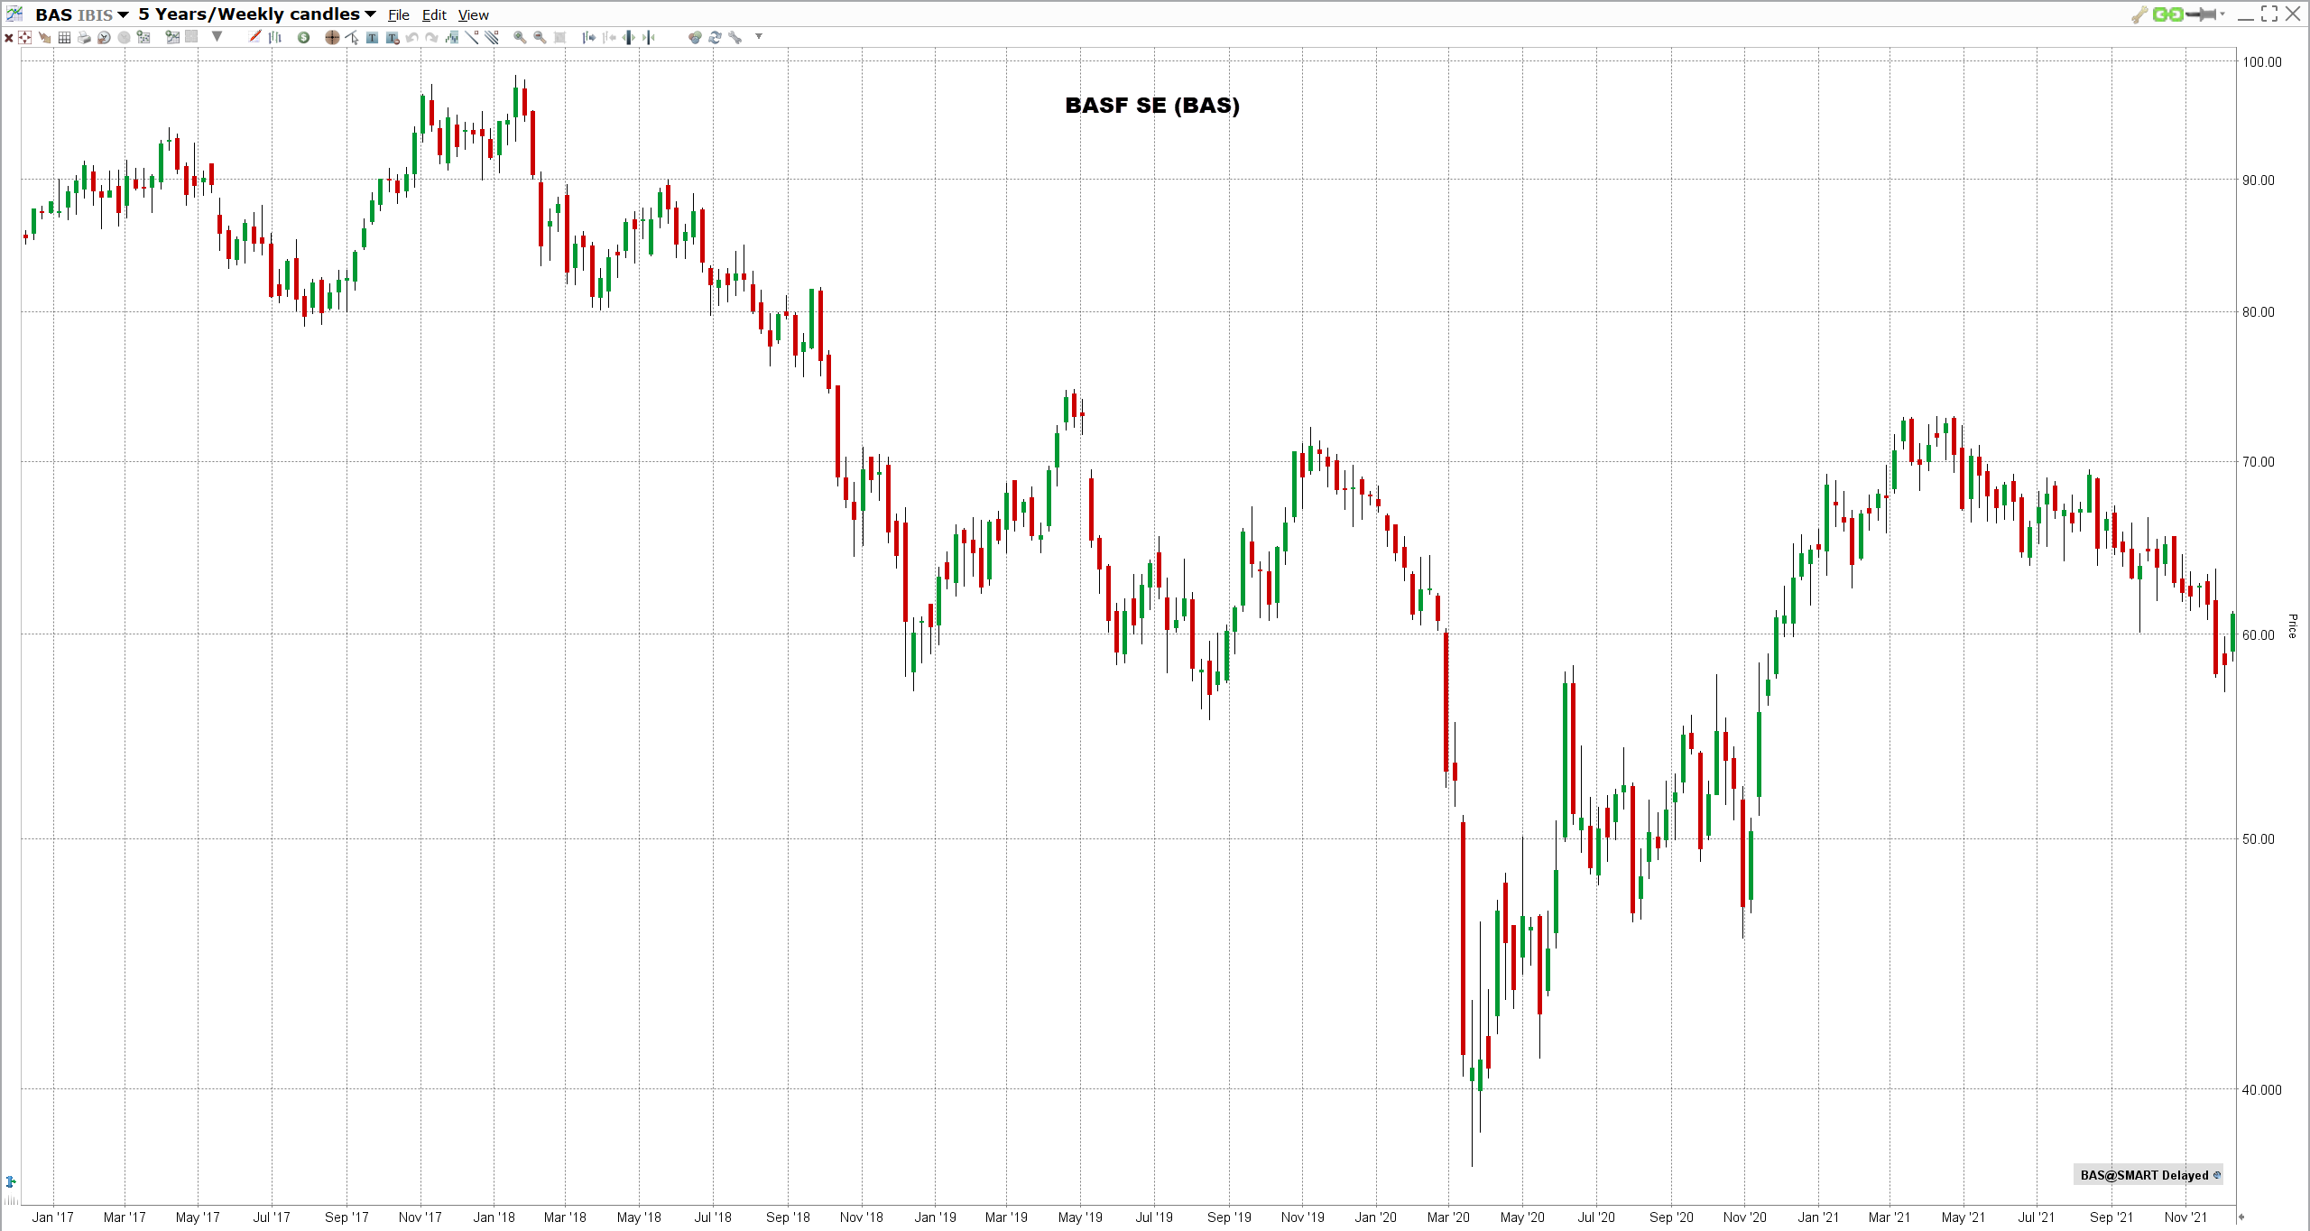The width and height of the screenshot is (2310, 1231).
Task: Open the toolbar overflow dropdown arrow
Action: click(759, 36)
